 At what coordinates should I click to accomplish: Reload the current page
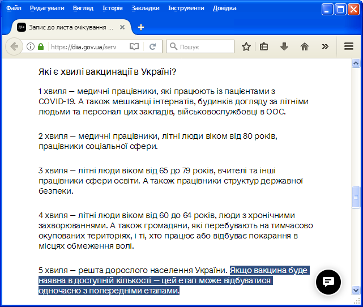coord(152,46)
